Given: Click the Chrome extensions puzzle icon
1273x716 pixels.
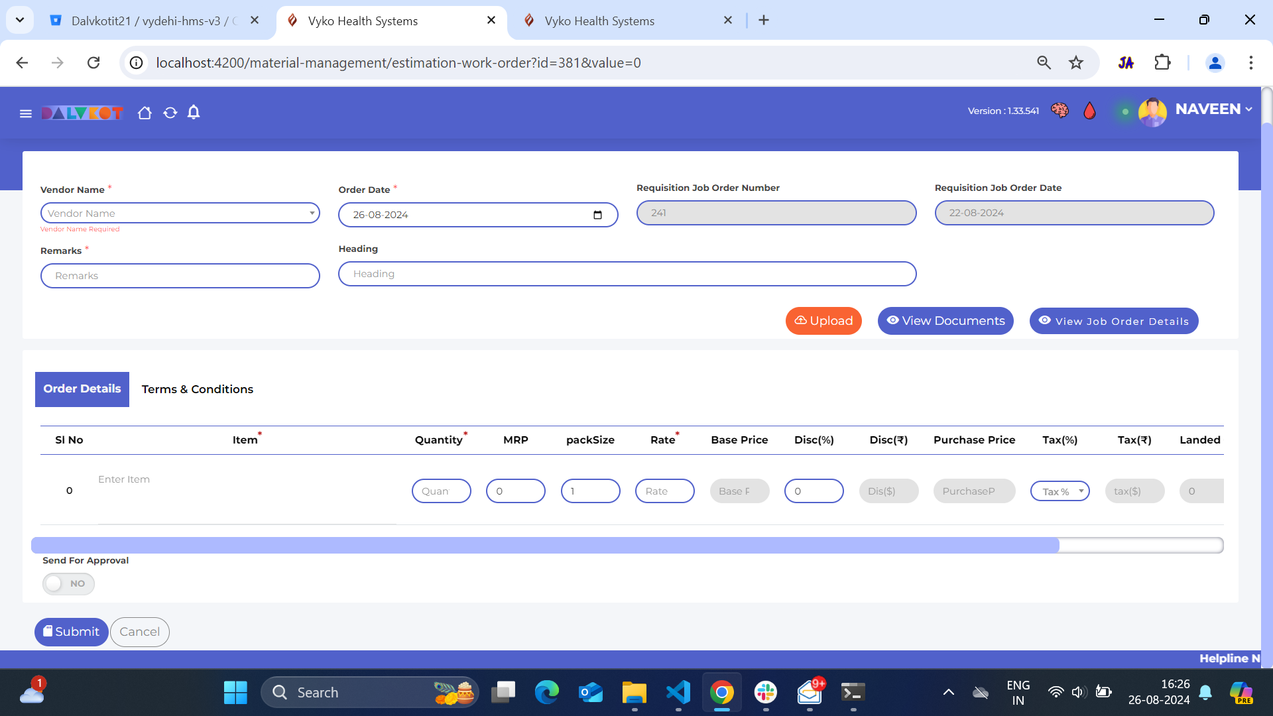Looking at the screenshot, I should [1162, 62].
